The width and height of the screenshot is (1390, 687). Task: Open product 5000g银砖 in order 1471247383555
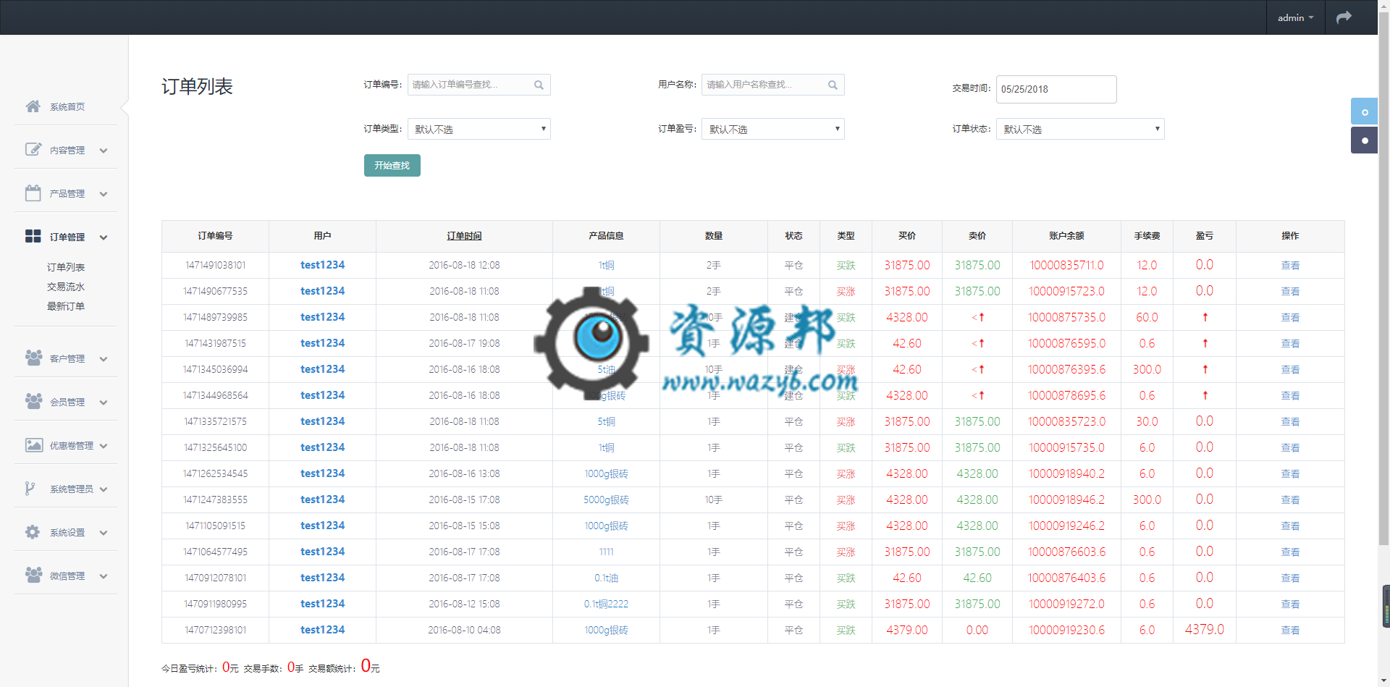click(606, 500)
